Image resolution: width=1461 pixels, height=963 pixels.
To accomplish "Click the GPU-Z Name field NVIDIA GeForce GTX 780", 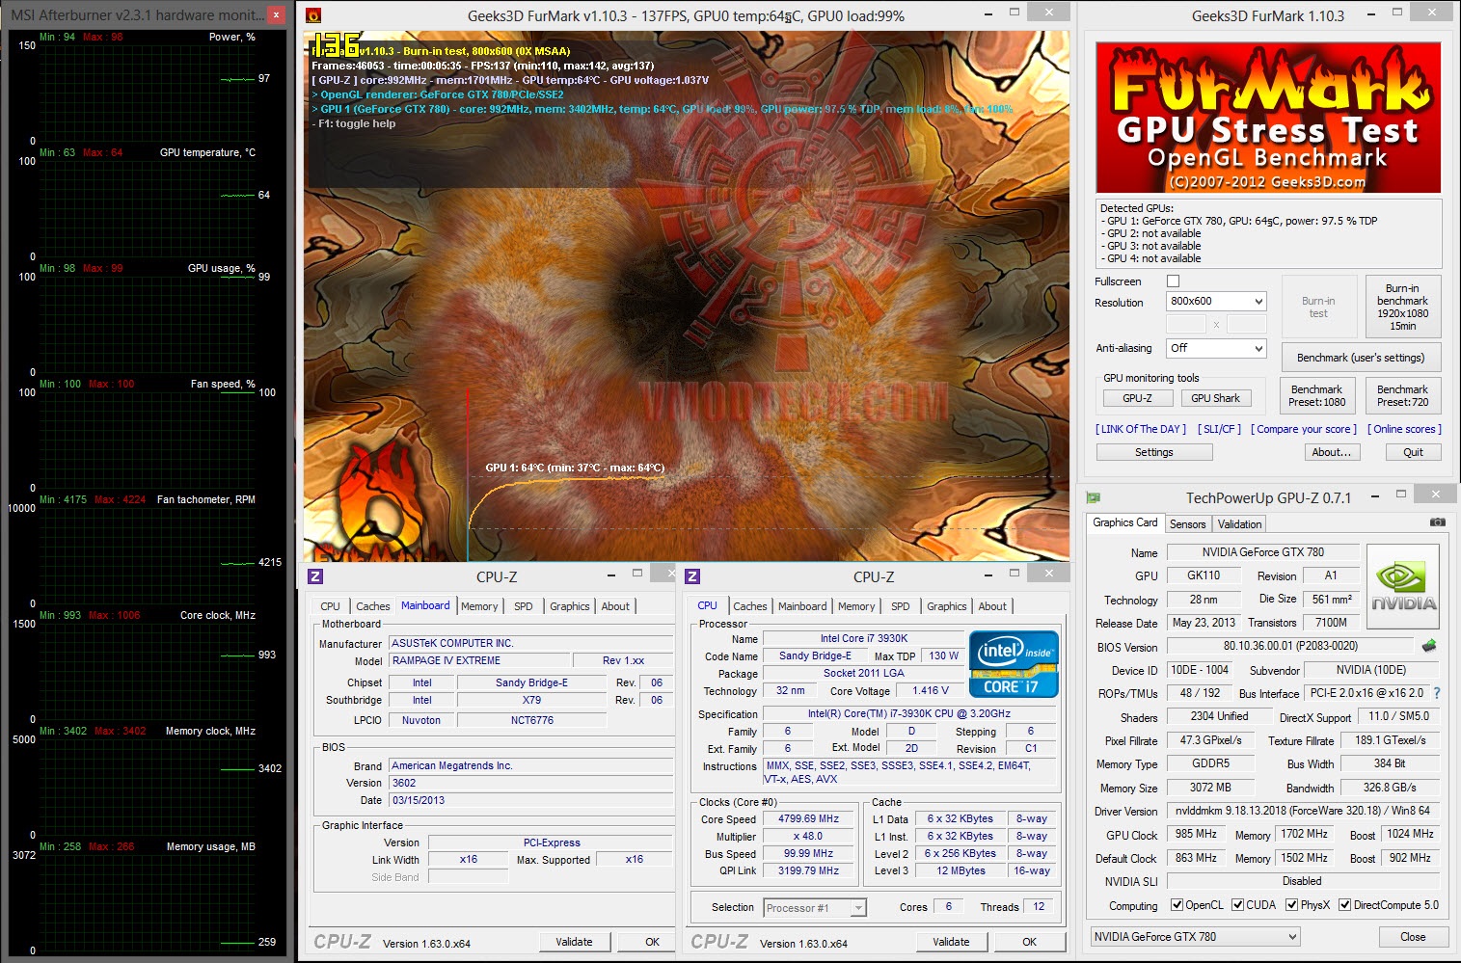I will click(1262, 552).
